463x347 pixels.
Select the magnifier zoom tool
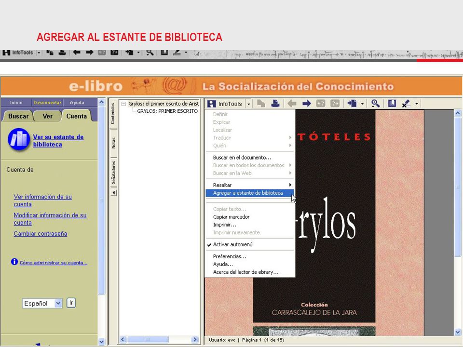[x=375, y=104]
